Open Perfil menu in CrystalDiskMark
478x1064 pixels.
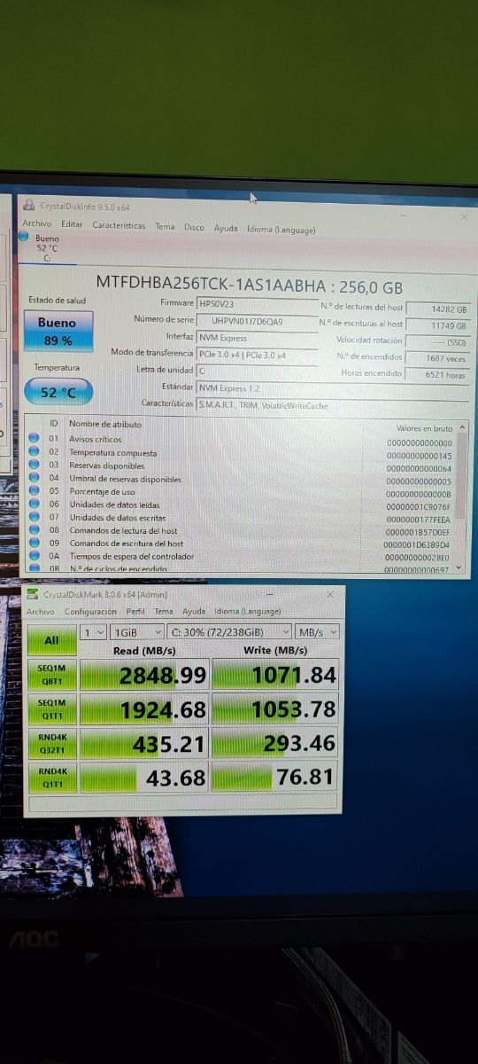[x=135, y=611]
